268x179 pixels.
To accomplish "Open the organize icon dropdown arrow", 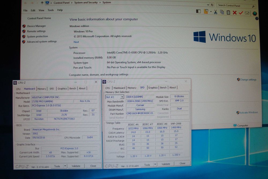I will [x=211, y=12].
